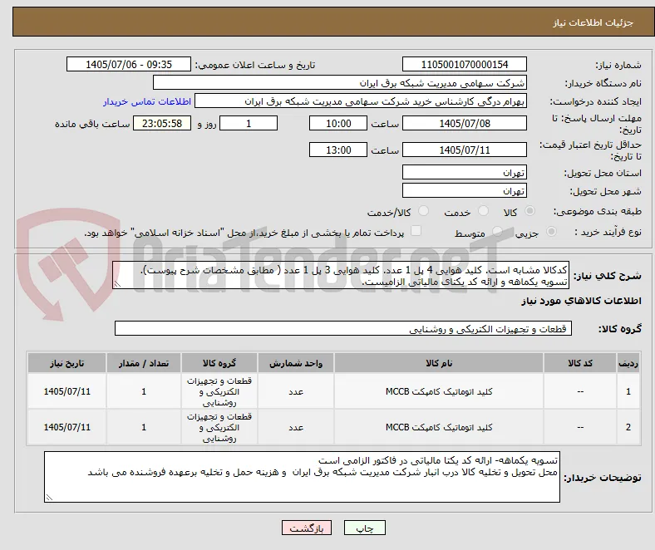Click row 2 unit cell عدد
Image resolution: width=655 pixels, height=550 pixels.
coord(296,427)
